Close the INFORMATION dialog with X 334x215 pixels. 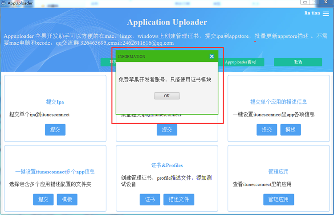[212, 56]
